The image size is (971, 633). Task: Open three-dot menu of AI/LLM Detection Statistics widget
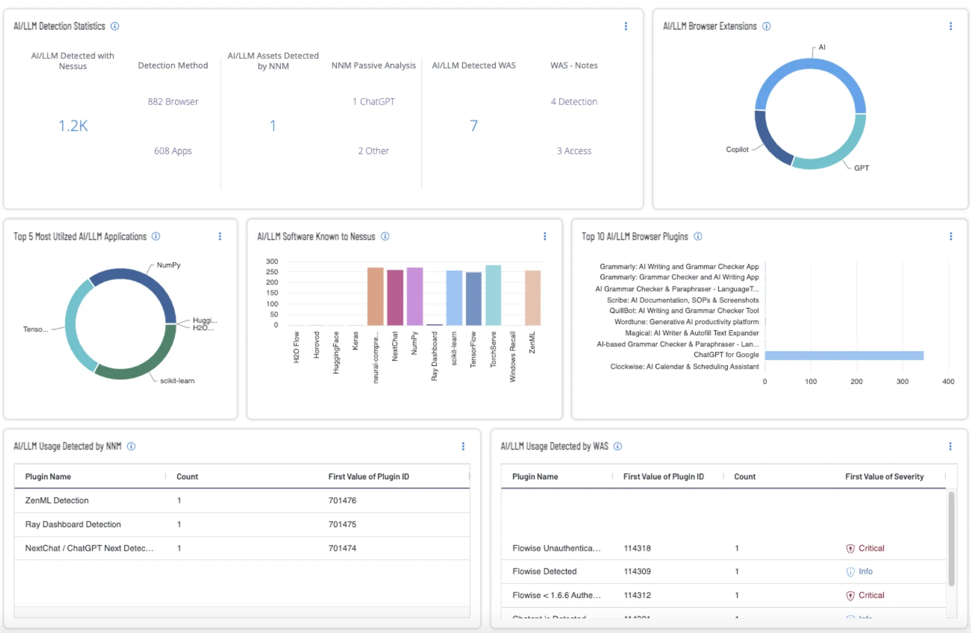tap(626, 26)
